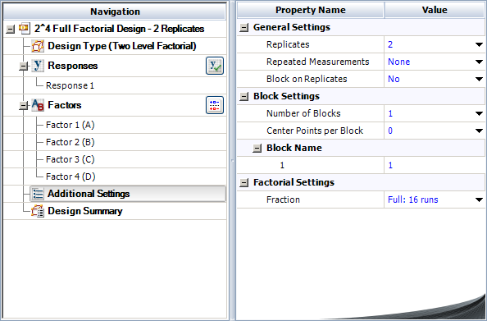487x321 pixels.
Task: Collapse the Block Settings section
Action: [x=244, y=97]
